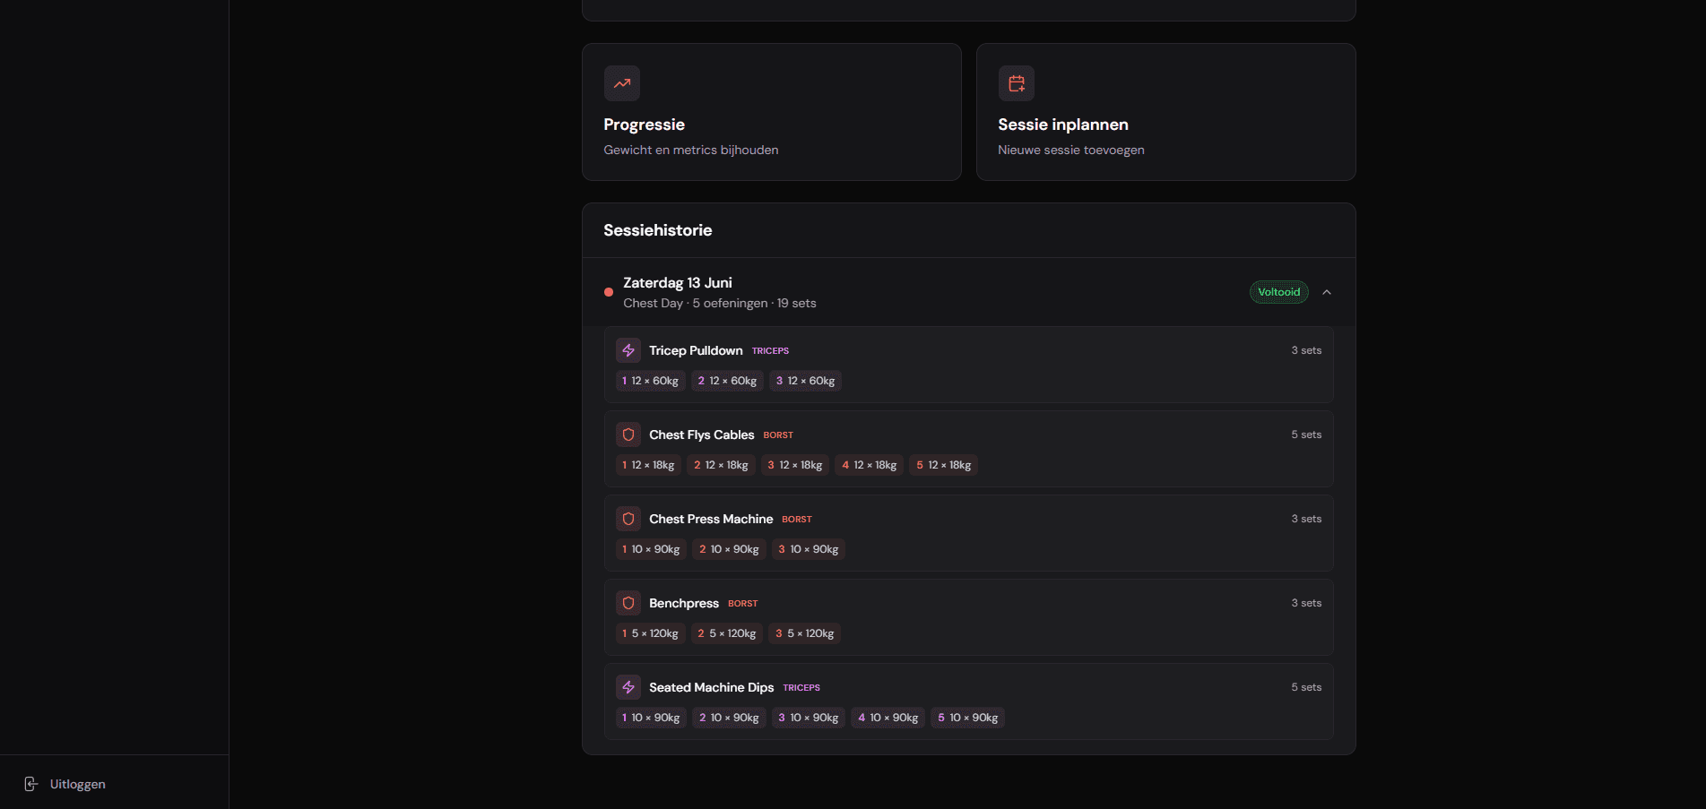Click the Chest Flys Cables shield icon
The height and width of the screenshot is (809, 1706).
tap(628, 435)
